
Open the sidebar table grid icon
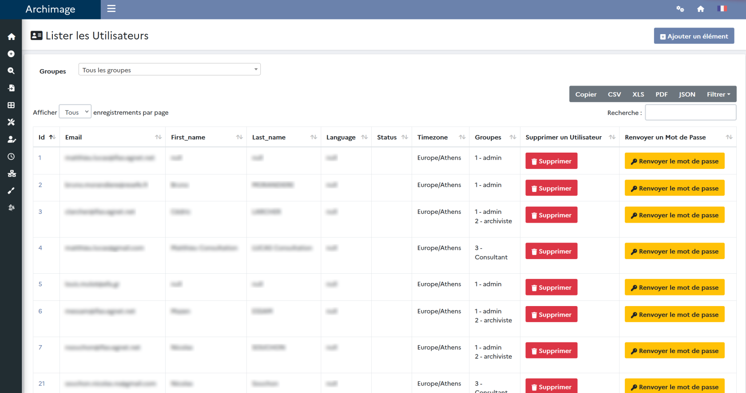(11, 105)
